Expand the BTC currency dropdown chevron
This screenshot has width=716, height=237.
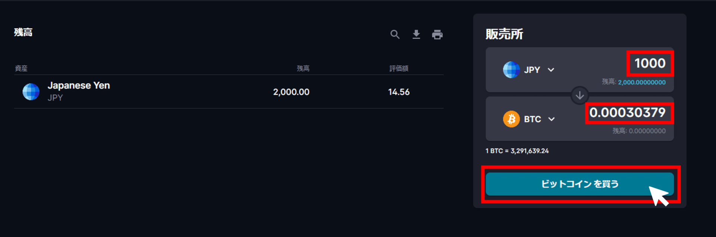pyautogui.click(x=552, y=119)
